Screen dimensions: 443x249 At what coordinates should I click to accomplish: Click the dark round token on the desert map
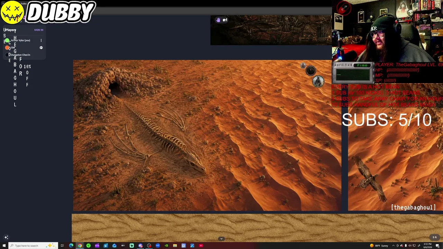[310, 71]
